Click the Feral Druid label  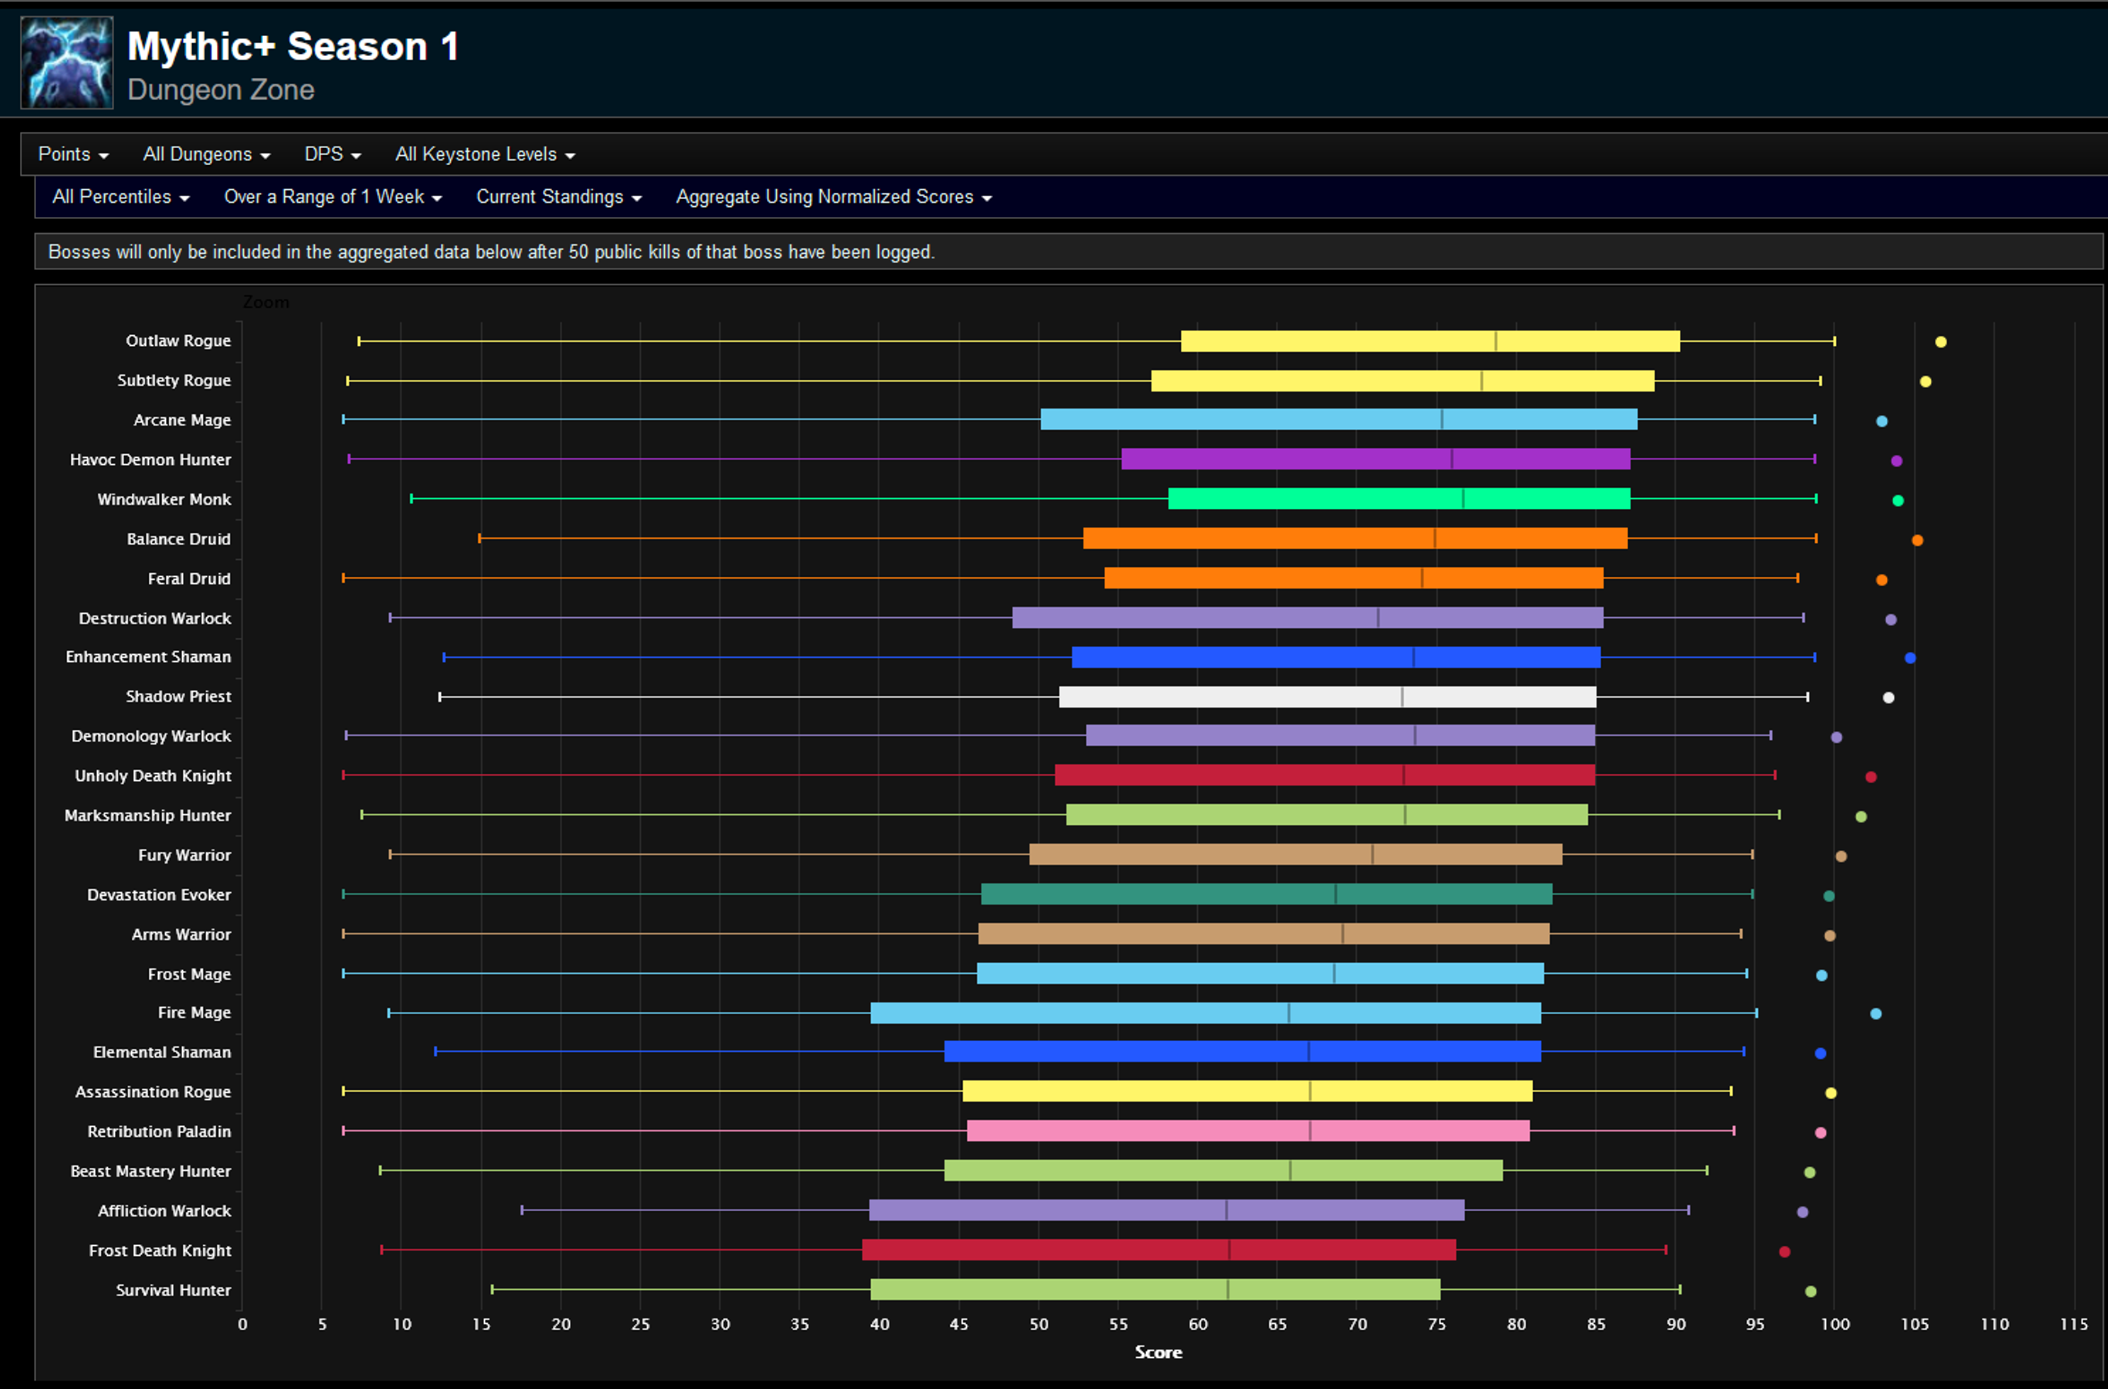189,578
